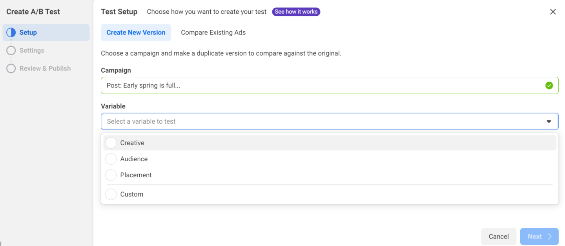The width and height of the screenshot is (565, 246).
Task: Click the Placement option label
Action: 136,175
